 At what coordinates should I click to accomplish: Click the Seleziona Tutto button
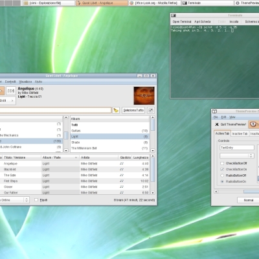coord(133,110)
